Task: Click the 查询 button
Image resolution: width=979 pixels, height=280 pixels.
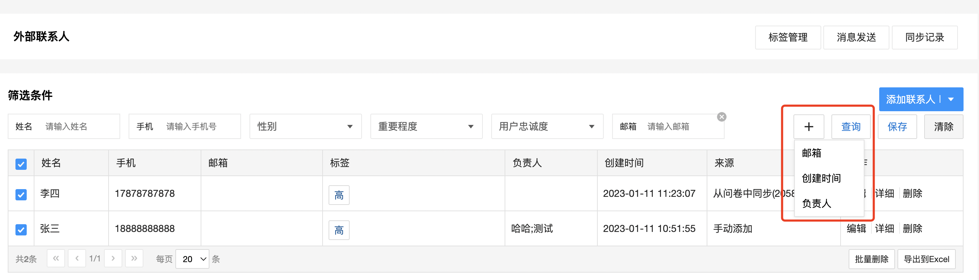Action: coord(850,126)
